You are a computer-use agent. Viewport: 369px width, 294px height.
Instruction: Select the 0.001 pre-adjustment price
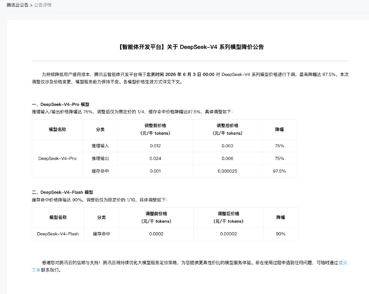point(155,171)
